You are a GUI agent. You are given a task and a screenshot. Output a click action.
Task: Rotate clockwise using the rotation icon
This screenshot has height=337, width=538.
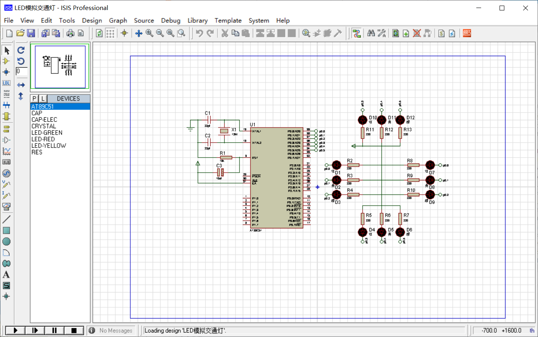(x=21, y=50)
